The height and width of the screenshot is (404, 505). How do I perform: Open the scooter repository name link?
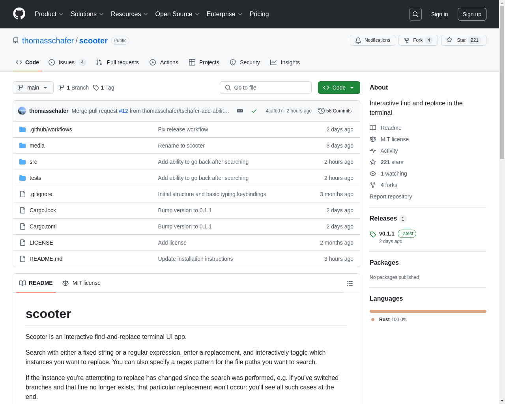point(94,41)
